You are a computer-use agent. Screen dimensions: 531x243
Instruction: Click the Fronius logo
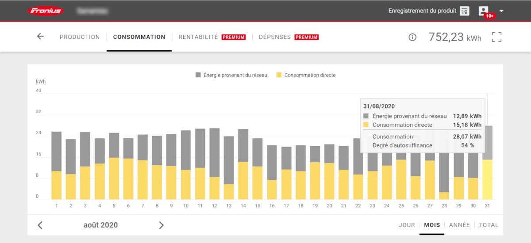coord(46,11)
